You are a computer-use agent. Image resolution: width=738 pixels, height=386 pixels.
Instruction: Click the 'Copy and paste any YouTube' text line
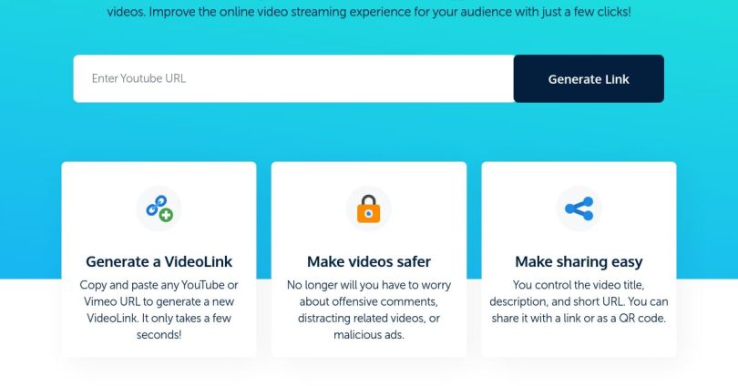pyautogui.click(x=159, y=285)
